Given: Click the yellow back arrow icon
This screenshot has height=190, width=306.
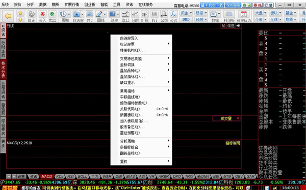Looking at the screenshot, I should [x=8, y=16].
